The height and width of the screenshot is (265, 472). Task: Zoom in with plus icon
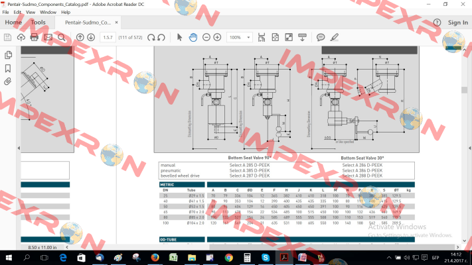click(x=217, y=37)
